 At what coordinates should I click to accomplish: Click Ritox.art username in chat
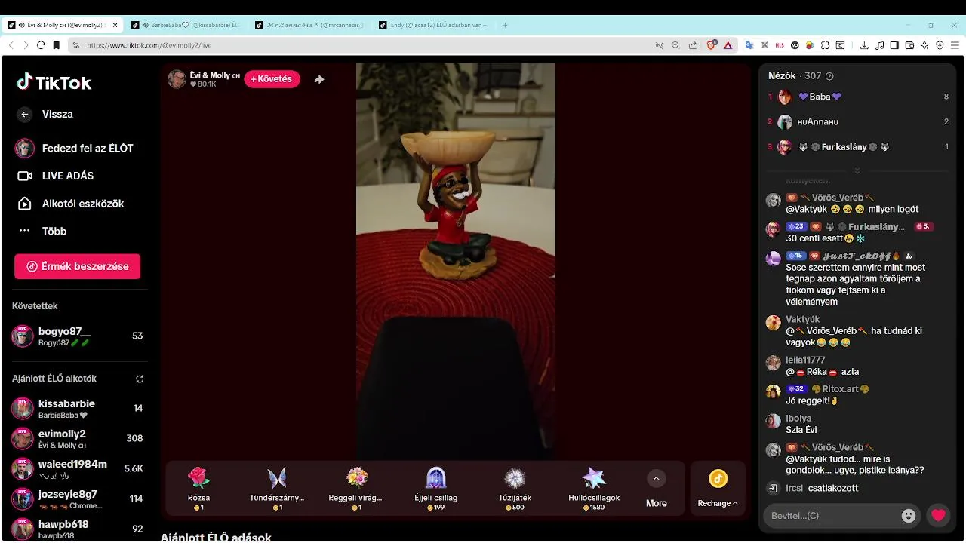click(840, 389)
